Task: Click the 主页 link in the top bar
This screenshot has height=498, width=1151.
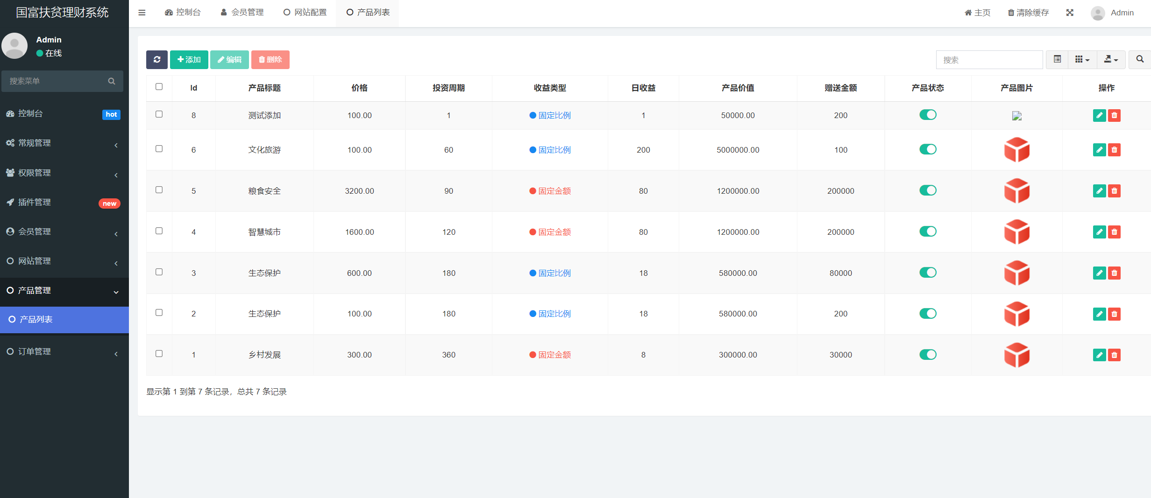Action: pos(977,12)
